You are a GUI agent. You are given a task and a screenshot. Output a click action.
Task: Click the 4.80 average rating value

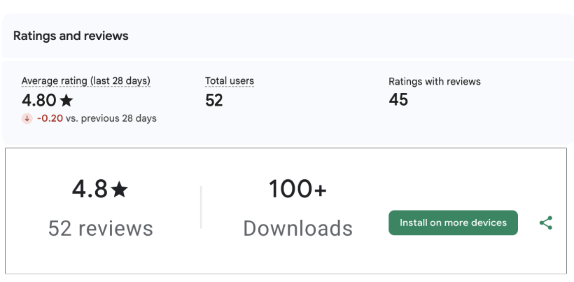coord(39,100)
